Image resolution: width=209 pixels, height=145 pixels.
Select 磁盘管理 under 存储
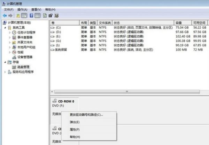pyautogui.click(x=21, y=67)
